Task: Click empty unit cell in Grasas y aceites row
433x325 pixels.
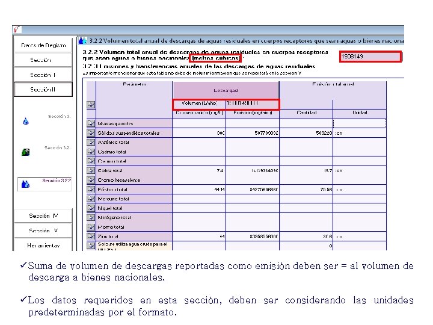Action: pyautogui.click(x=360, y=123)
